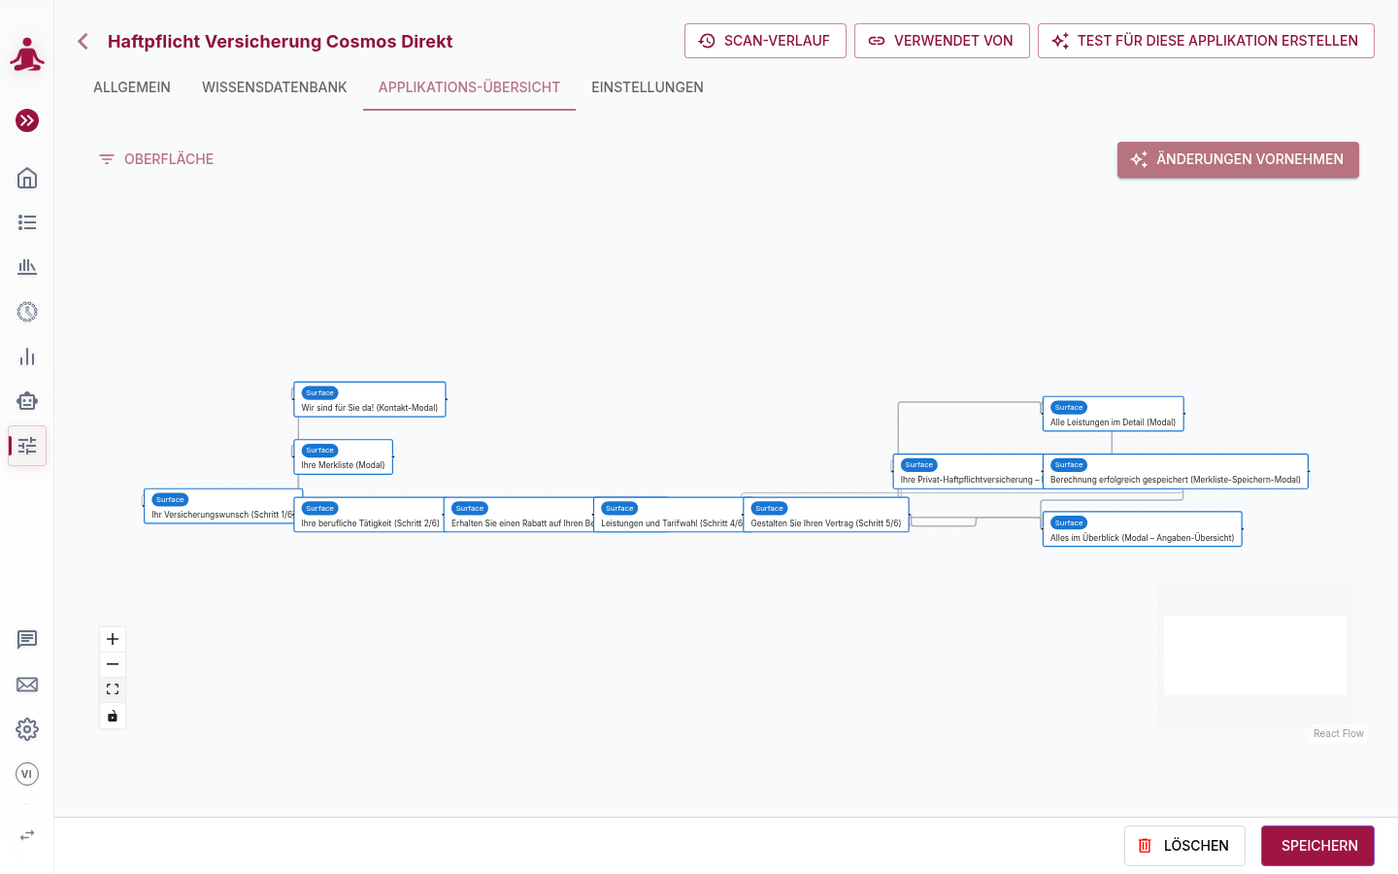The image size is (1398, 874).
Task: Switch to the WISSENSDATENBANK tab
Action: click(275, 87)
